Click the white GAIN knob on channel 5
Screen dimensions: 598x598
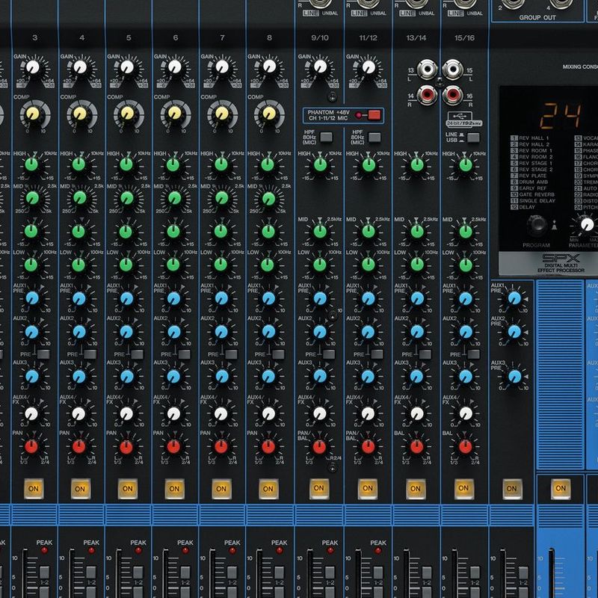pyautogui.click(x=127, y=68)
